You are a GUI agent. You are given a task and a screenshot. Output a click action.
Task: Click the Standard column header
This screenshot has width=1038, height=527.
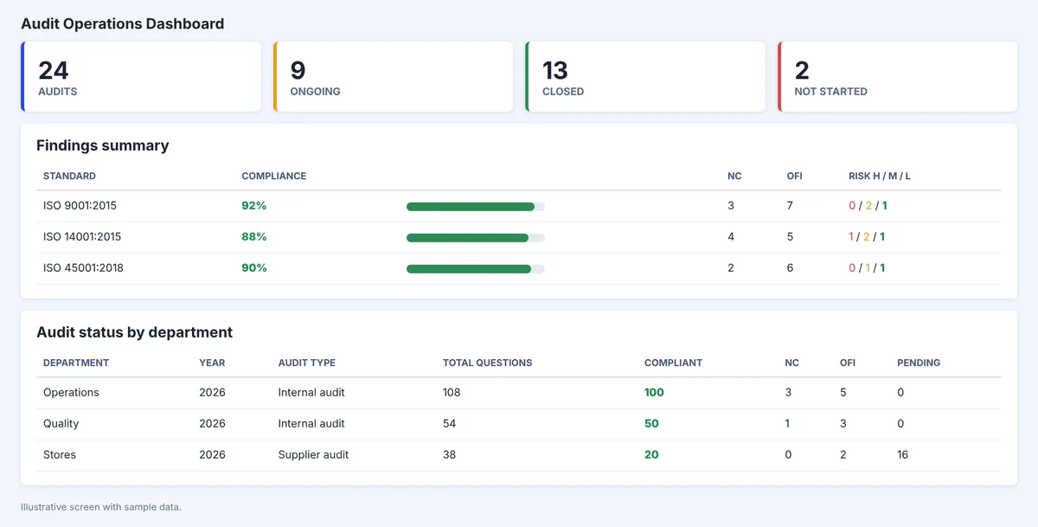coord(69,176)
